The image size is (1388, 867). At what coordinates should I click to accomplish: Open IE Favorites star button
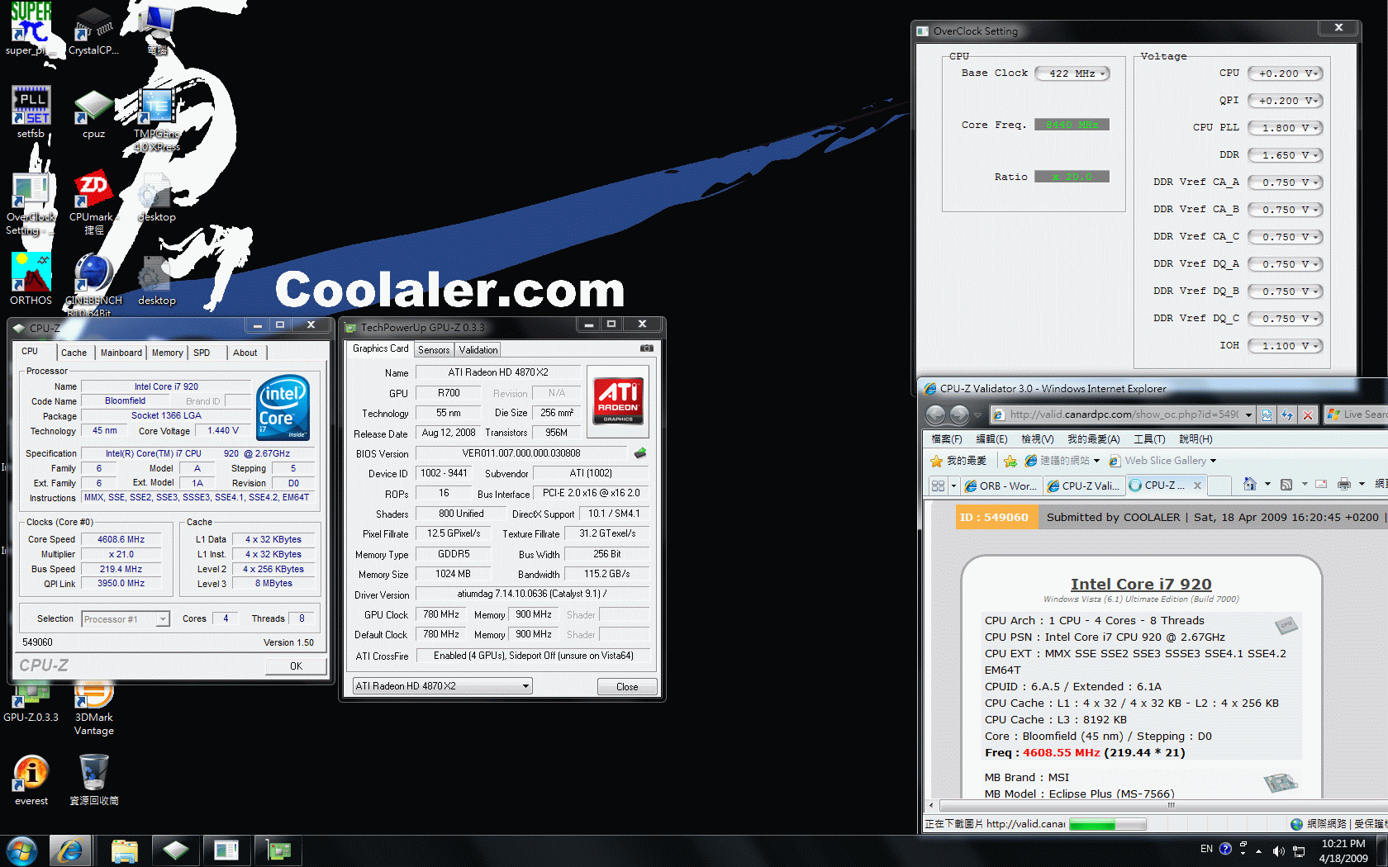click(958, 461)
